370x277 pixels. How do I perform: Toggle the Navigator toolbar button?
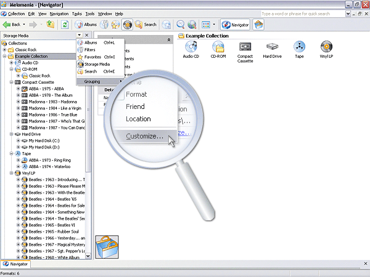tap(234, 25)
